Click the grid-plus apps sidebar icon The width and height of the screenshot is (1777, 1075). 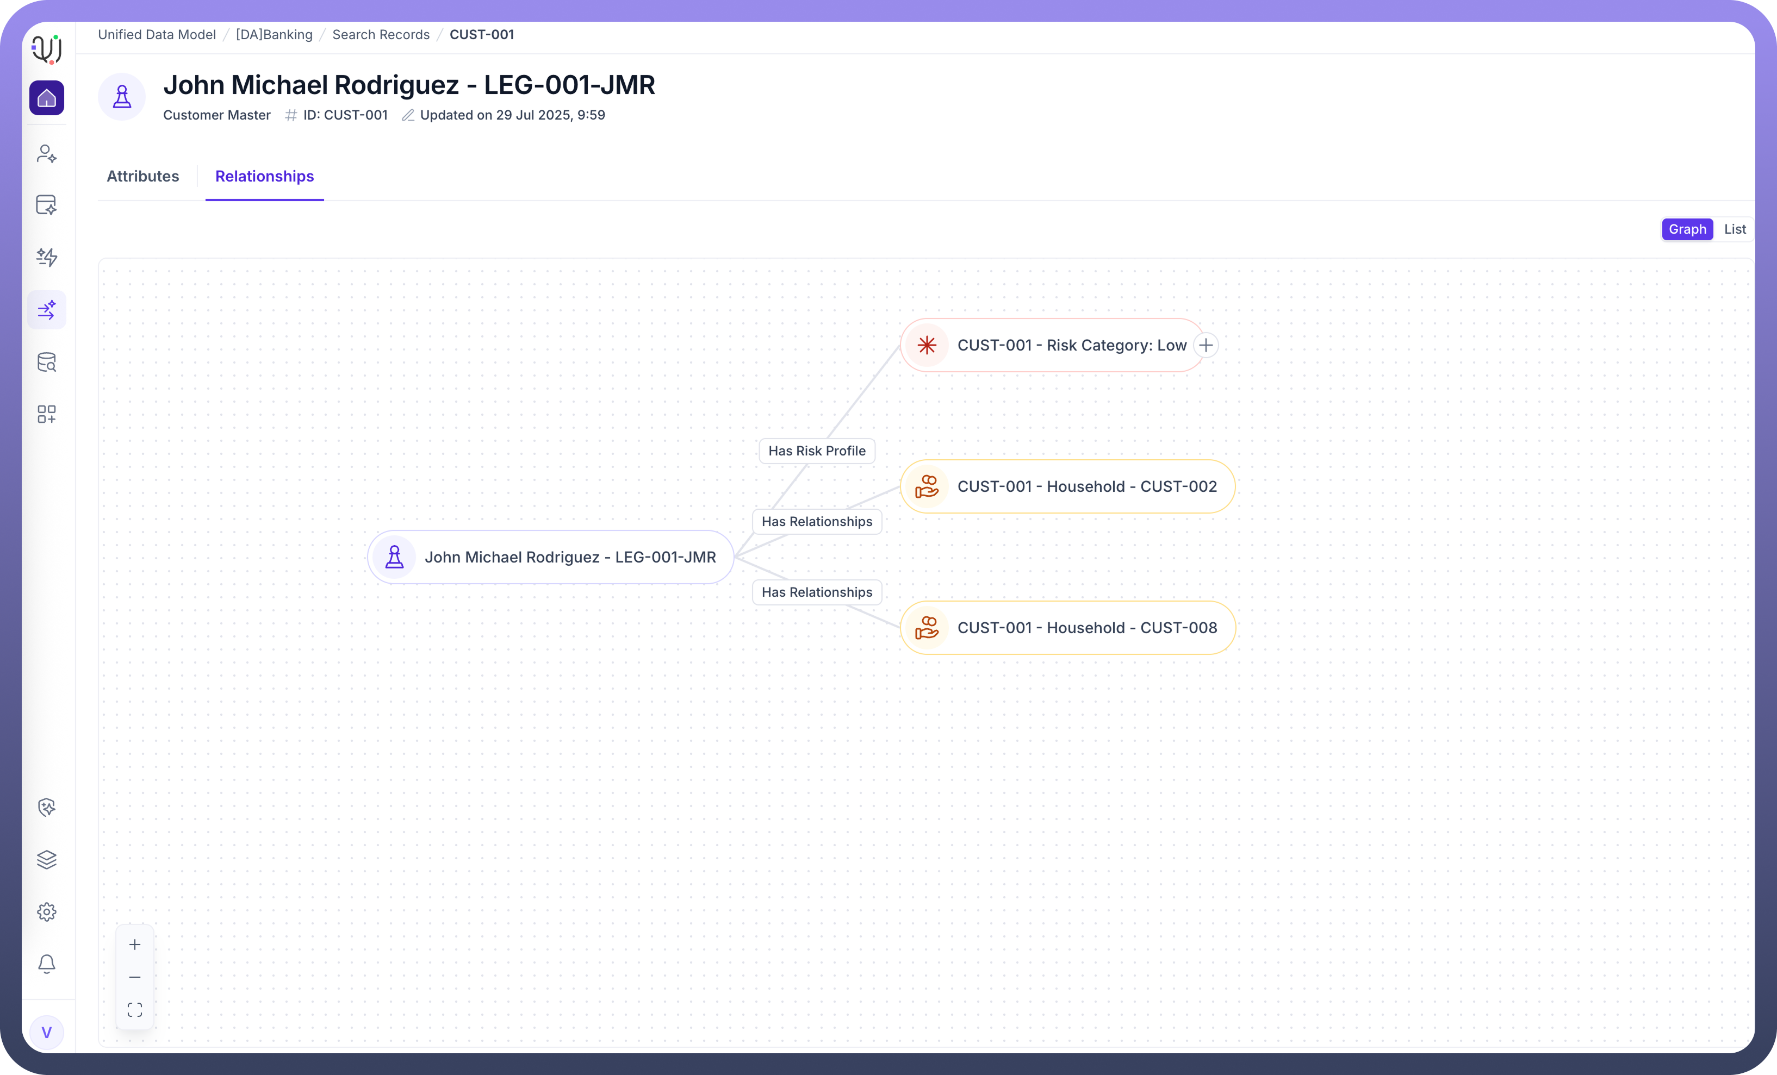pyautogui.click(x=47, y=414)
